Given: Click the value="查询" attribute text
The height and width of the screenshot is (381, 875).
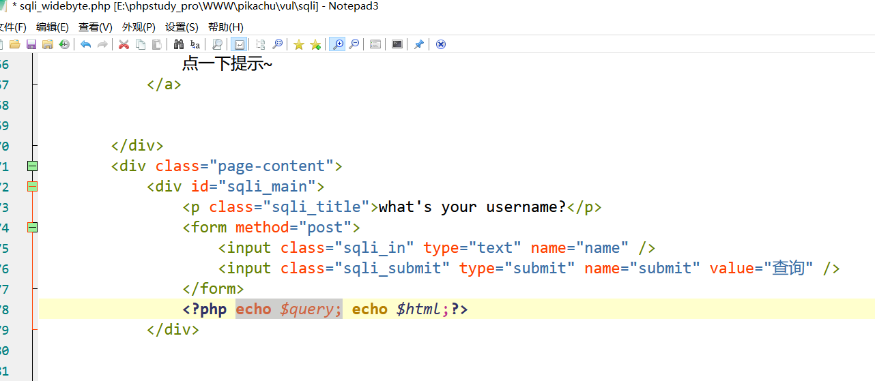Looking at the screenshot, I should (761, 269).
